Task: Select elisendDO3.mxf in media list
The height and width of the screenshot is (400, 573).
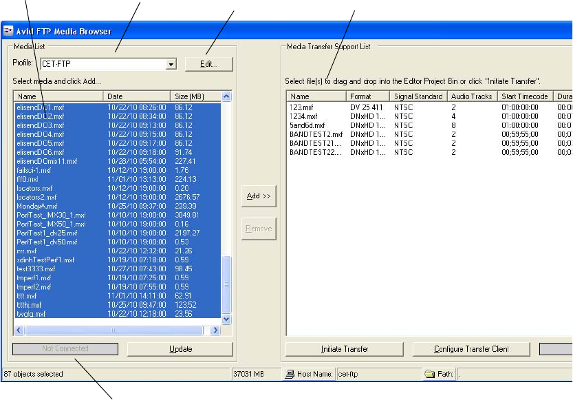Action: (118, 125)
